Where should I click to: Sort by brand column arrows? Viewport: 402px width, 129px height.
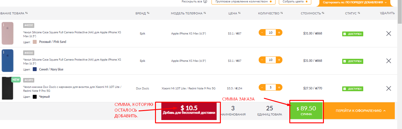pyautogui.click(x=148, y=13)
